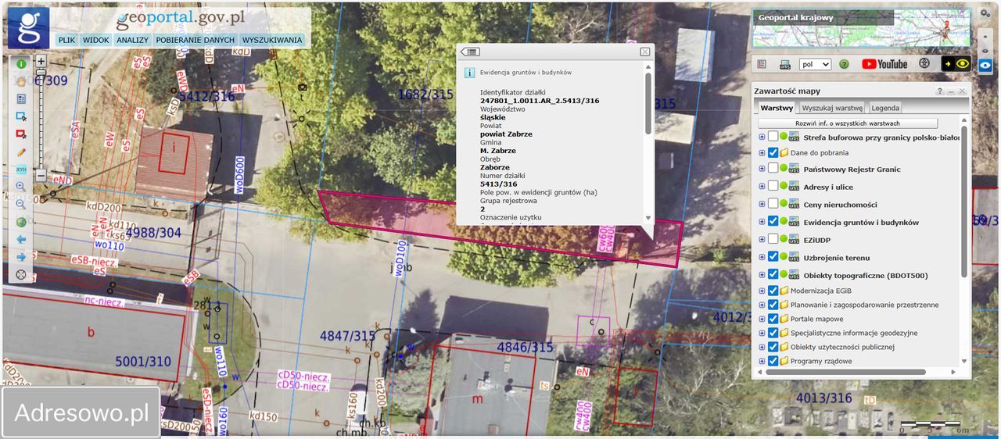The height and width of the screenshot is (439, 1001).
Task: Open the attribute table tool icon
Action: point(21,99)
